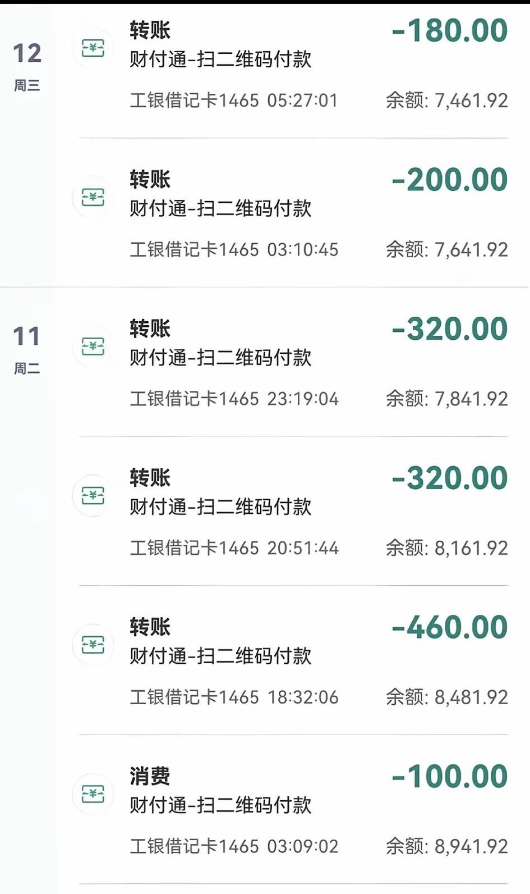The image size is (530, 894).
Task: Tap the yuan icon beside the -460.00 transfer
Action: tap(93, 645)
